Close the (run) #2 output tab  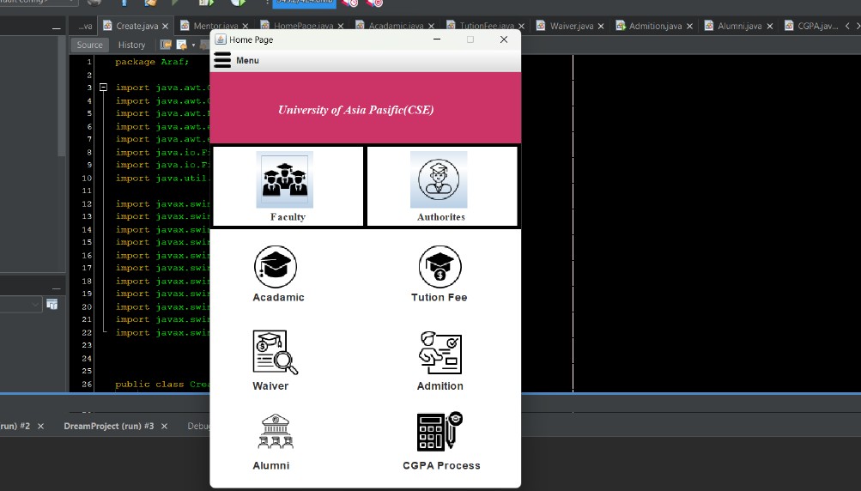(40, 427)
